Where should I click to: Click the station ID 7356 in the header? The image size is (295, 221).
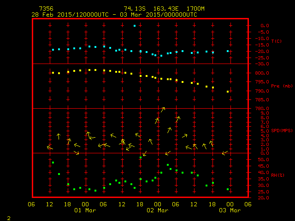(46, 9)
